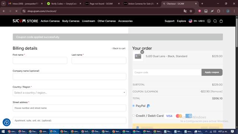Click the Apply coupon button
The width and height of the screenshot is (238, 134).
[x=212, y=72]
